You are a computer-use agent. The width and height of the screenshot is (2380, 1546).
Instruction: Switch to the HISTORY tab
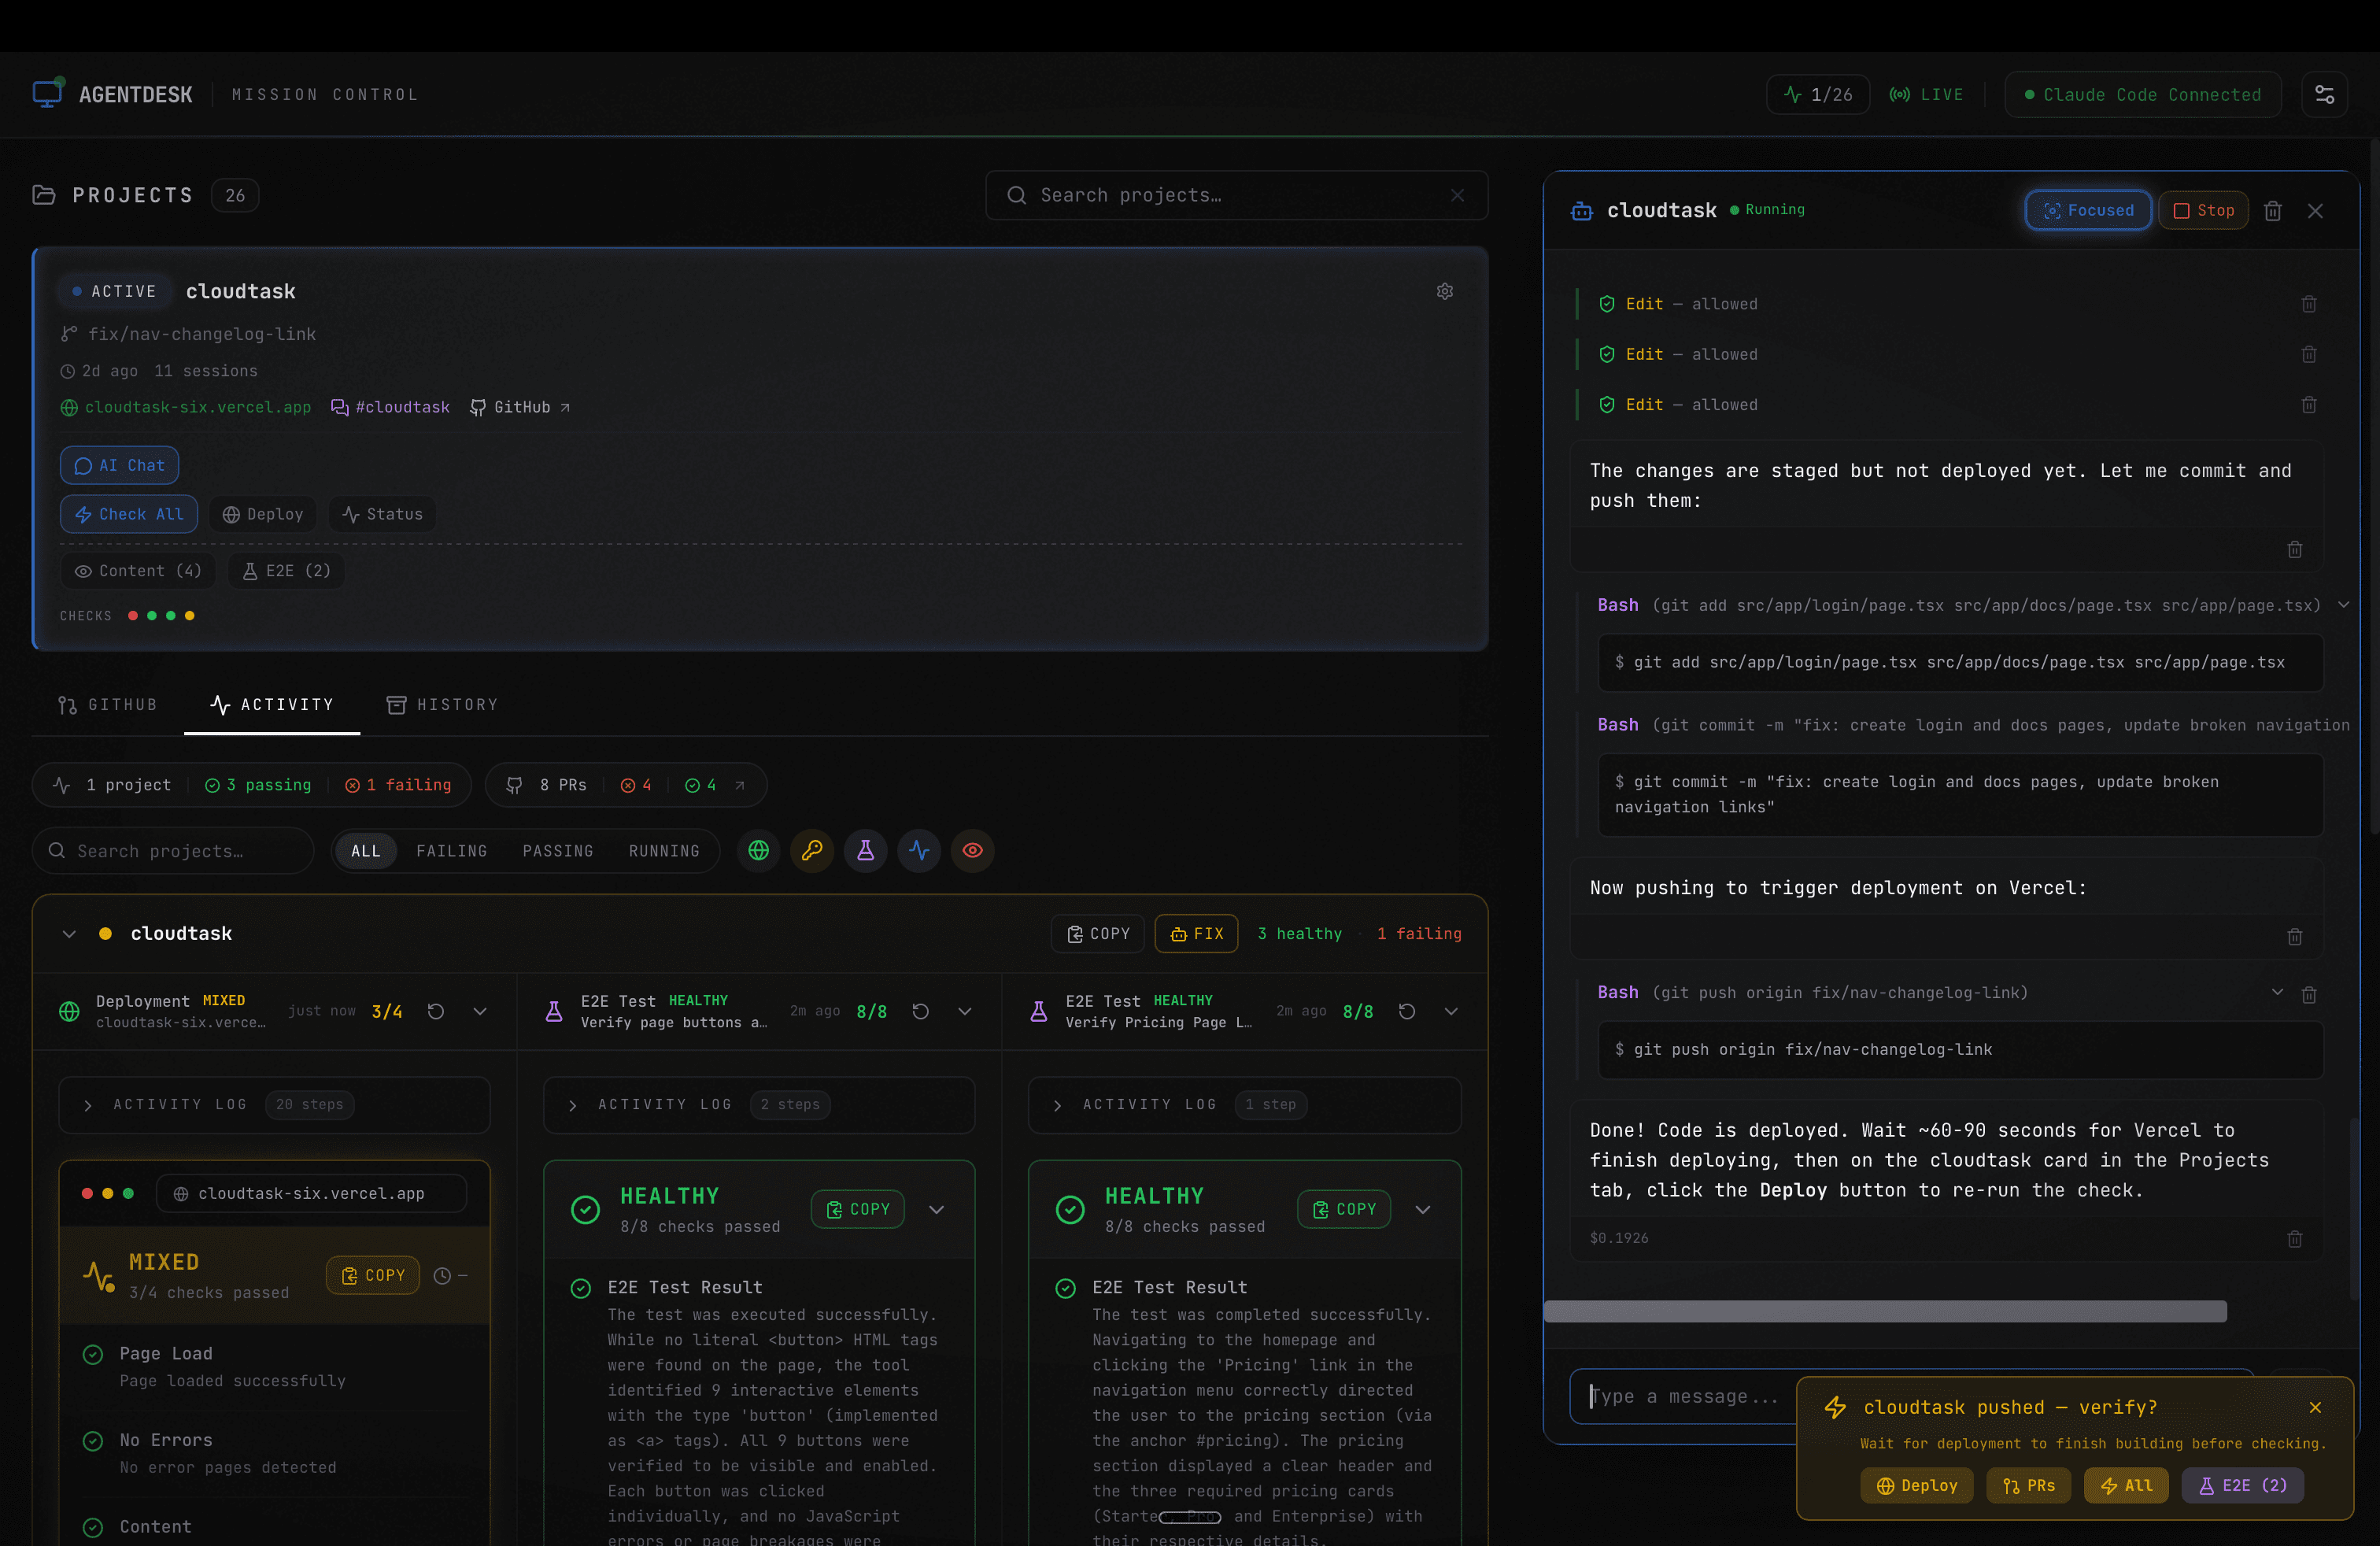[442, 705]
